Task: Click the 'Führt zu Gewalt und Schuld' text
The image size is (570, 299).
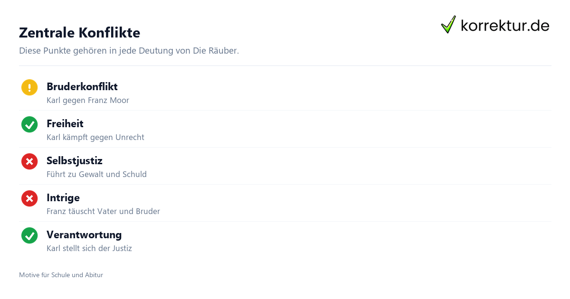Action: coord(96,174)
